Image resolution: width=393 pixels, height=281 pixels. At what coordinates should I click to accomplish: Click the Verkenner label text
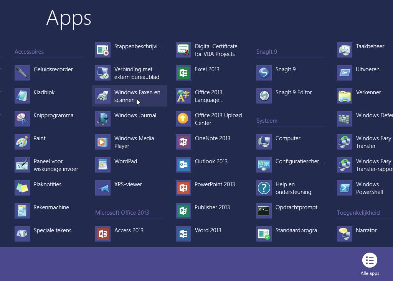pos(368,92)
